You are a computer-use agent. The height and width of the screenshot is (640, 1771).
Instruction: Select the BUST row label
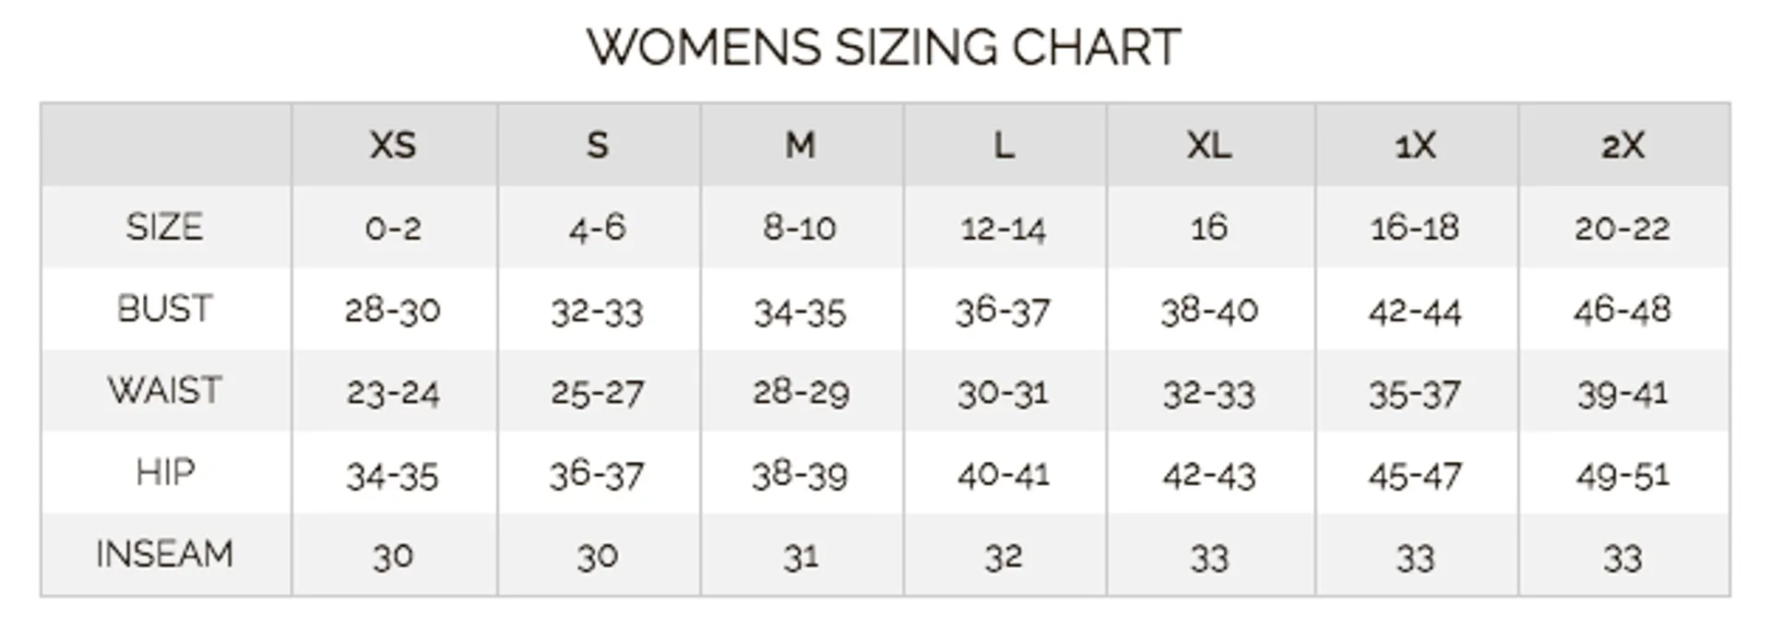pos(165,308)
